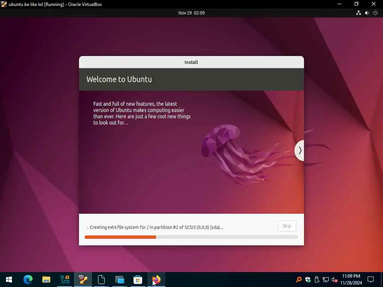Skip the current installation step
The width and height of the screenshot is (383, 287).
point(287,226)
